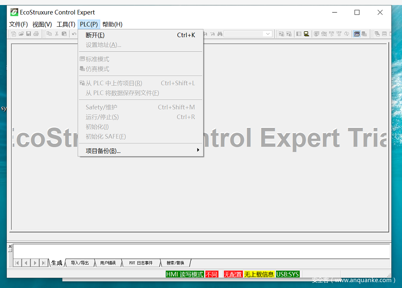402x288 pixels.
Task: Click the previous-tab navigation arrow
Action: pyautogui.click(x=26, y=263)
